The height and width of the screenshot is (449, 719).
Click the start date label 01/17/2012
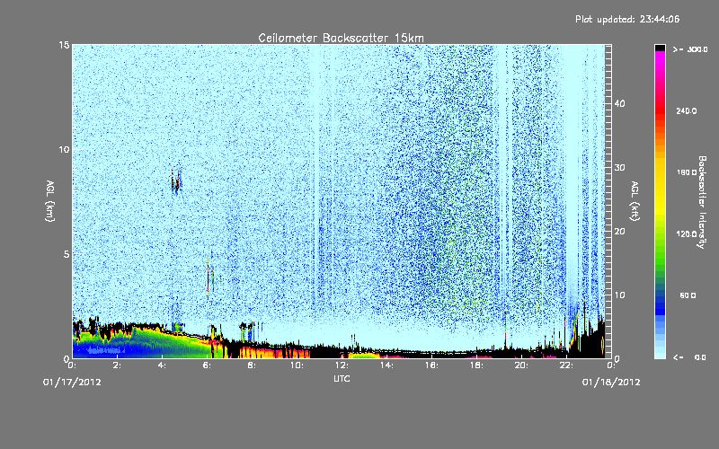pos(72,383)
